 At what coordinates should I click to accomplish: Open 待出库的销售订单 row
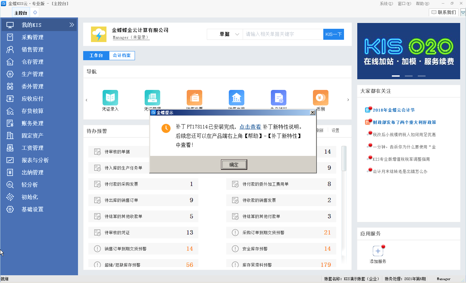[143, 200]
